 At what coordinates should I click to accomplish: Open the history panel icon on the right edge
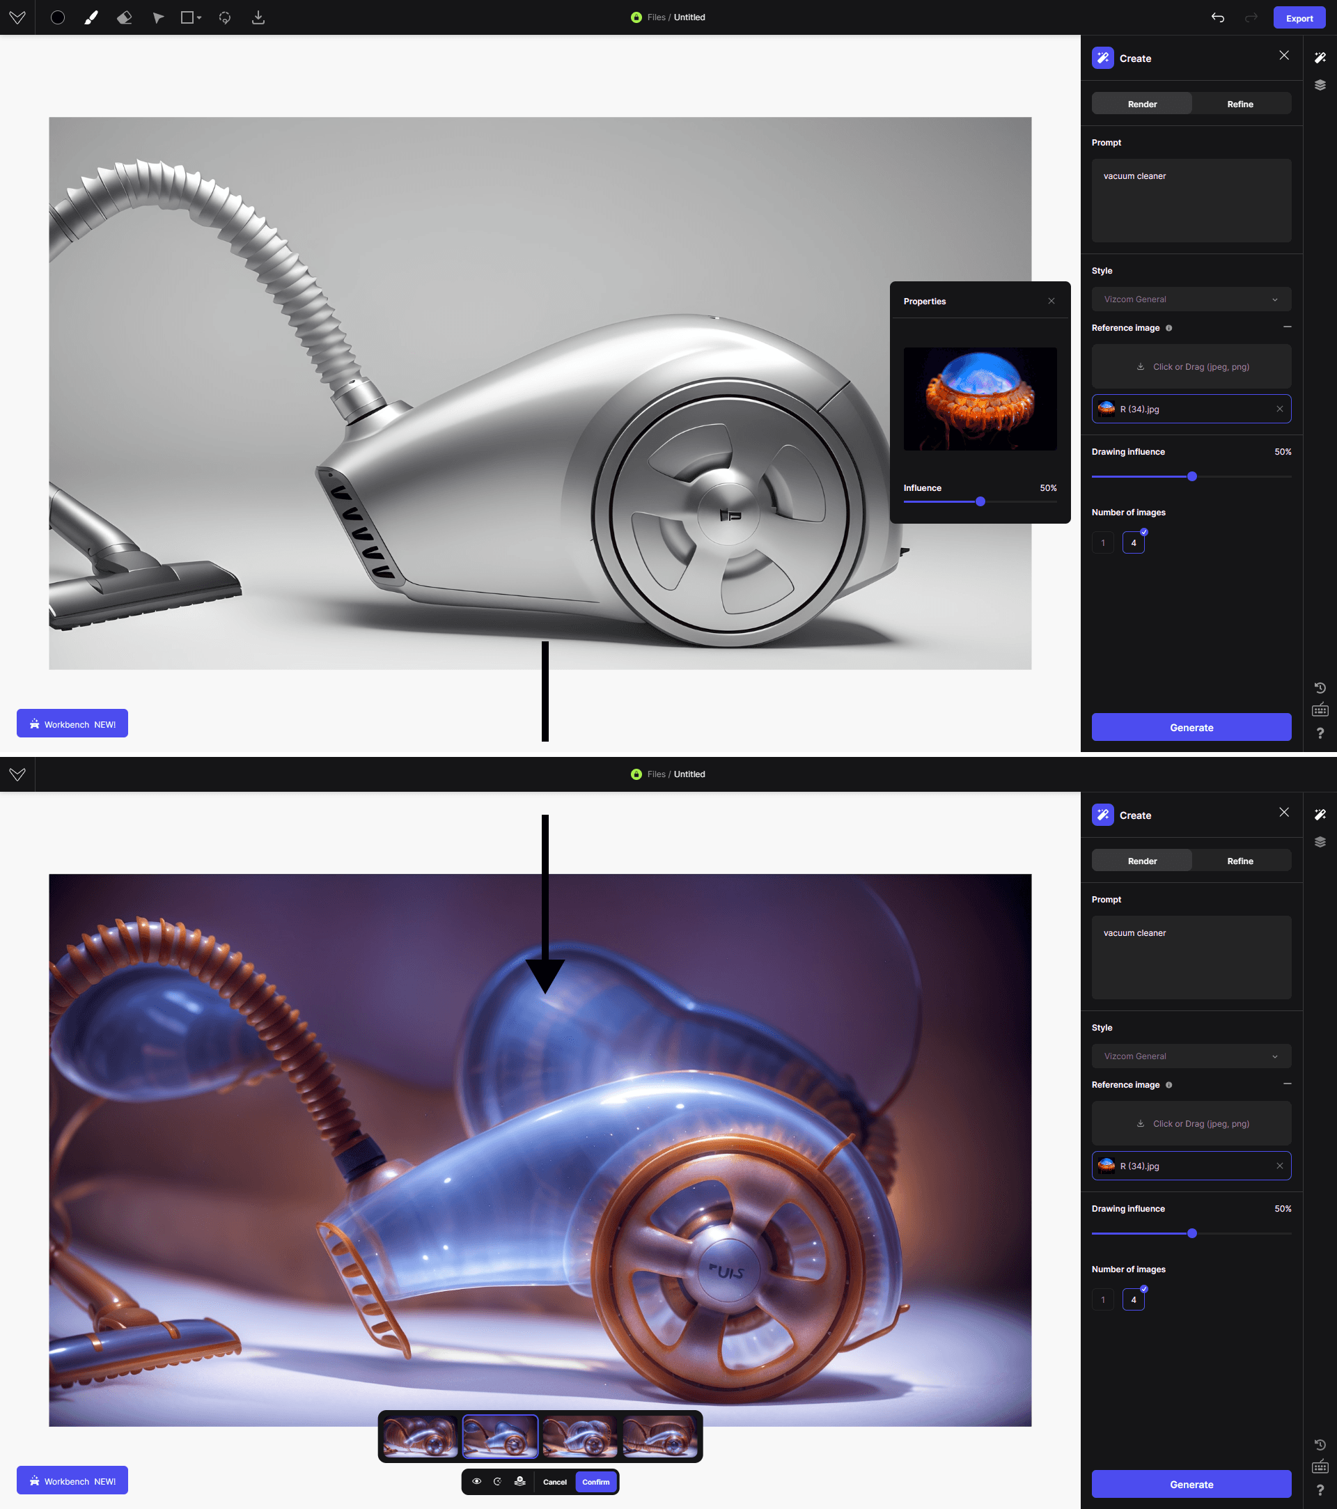coord(1321,687)
